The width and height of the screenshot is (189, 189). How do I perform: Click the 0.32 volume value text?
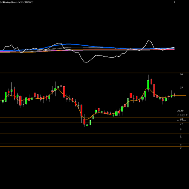[x=182, y=115]
